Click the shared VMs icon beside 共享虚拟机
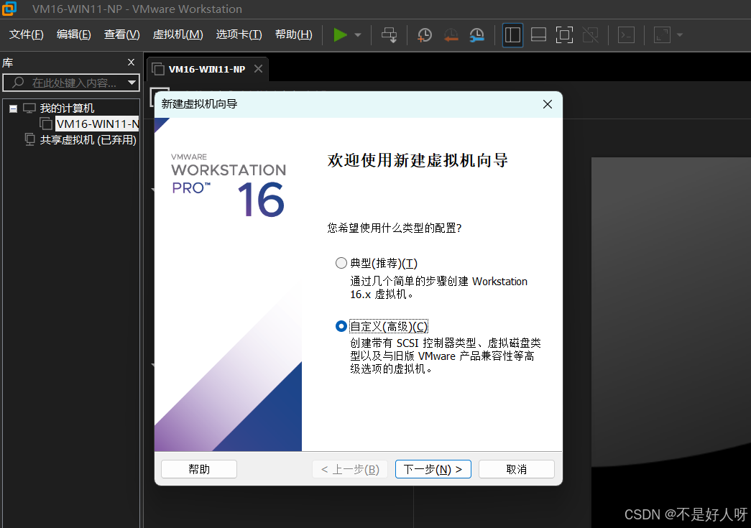Viewport: 751px width, 528px height. coord(29,140)
